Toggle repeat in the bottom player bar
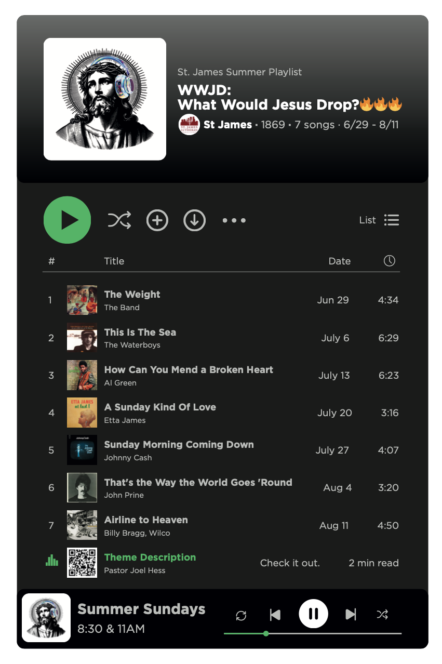This screenshot has height=664, width=442. coord(241,615)
